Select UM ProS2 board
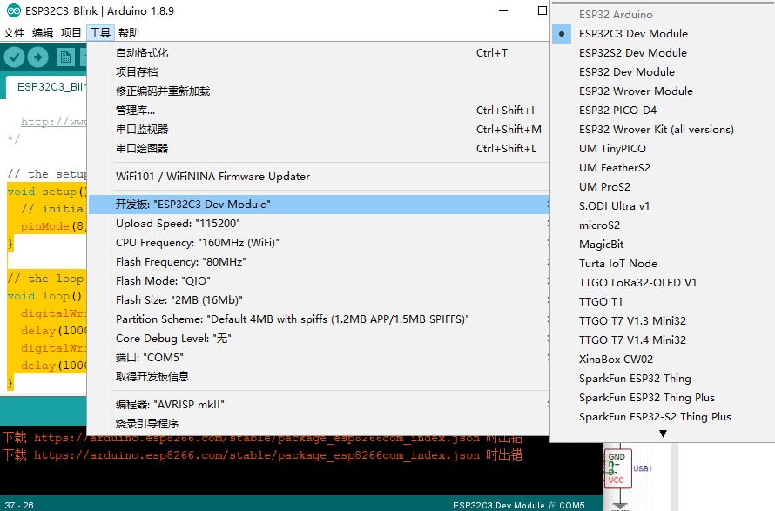Viewport: 775px width, 511px height. (663, 187)
